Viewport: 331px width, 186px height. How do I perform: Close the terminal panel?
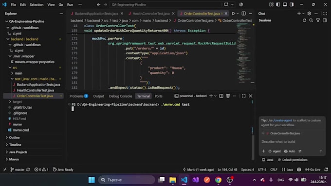[x=250, y=96]
